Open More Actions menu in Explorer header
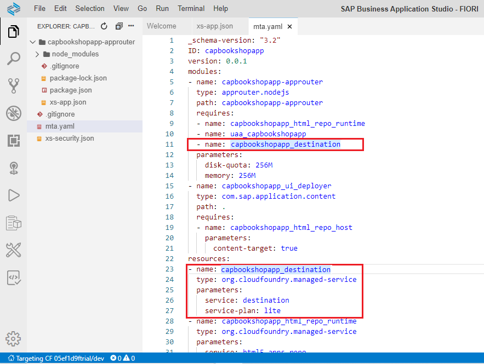The image size is (484, 364). 130,25
